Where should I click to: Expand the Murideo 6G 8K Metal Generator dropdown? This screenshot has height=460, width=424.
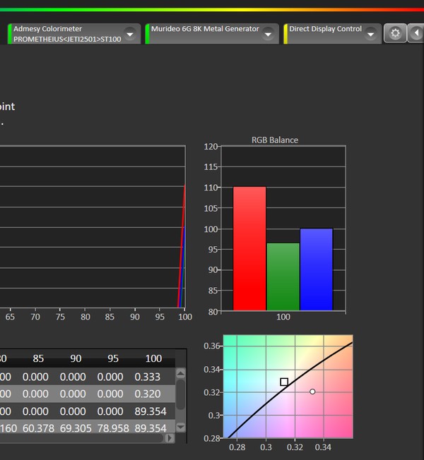(x=268, y=34)
